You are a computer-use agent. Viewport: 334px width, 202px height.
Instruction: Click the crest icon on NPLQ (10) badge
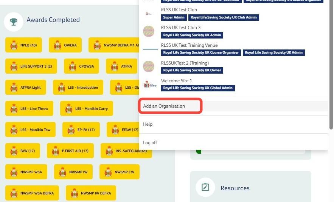(14, 45)
